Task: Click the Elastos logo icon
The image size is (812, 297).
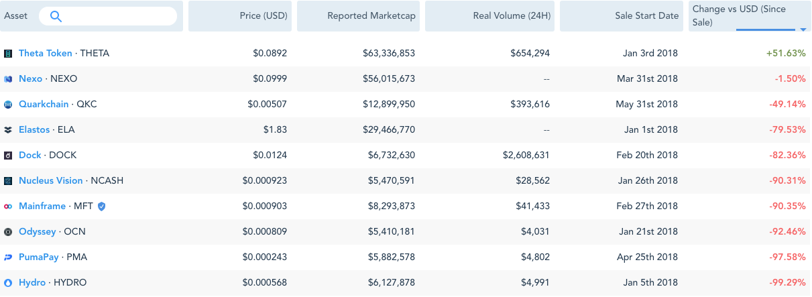Action: point(8,130)
